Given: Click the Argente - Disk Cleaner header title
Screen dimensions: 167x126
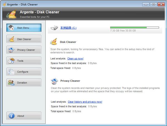Looking at the screenshot, I should (x=40, y=12).
